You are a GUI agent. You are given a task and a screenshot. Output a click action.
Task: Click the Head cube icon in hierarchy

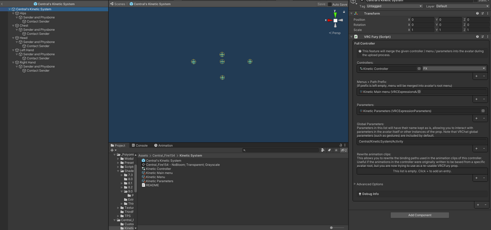pyautogui.click(x=17, y=38)
